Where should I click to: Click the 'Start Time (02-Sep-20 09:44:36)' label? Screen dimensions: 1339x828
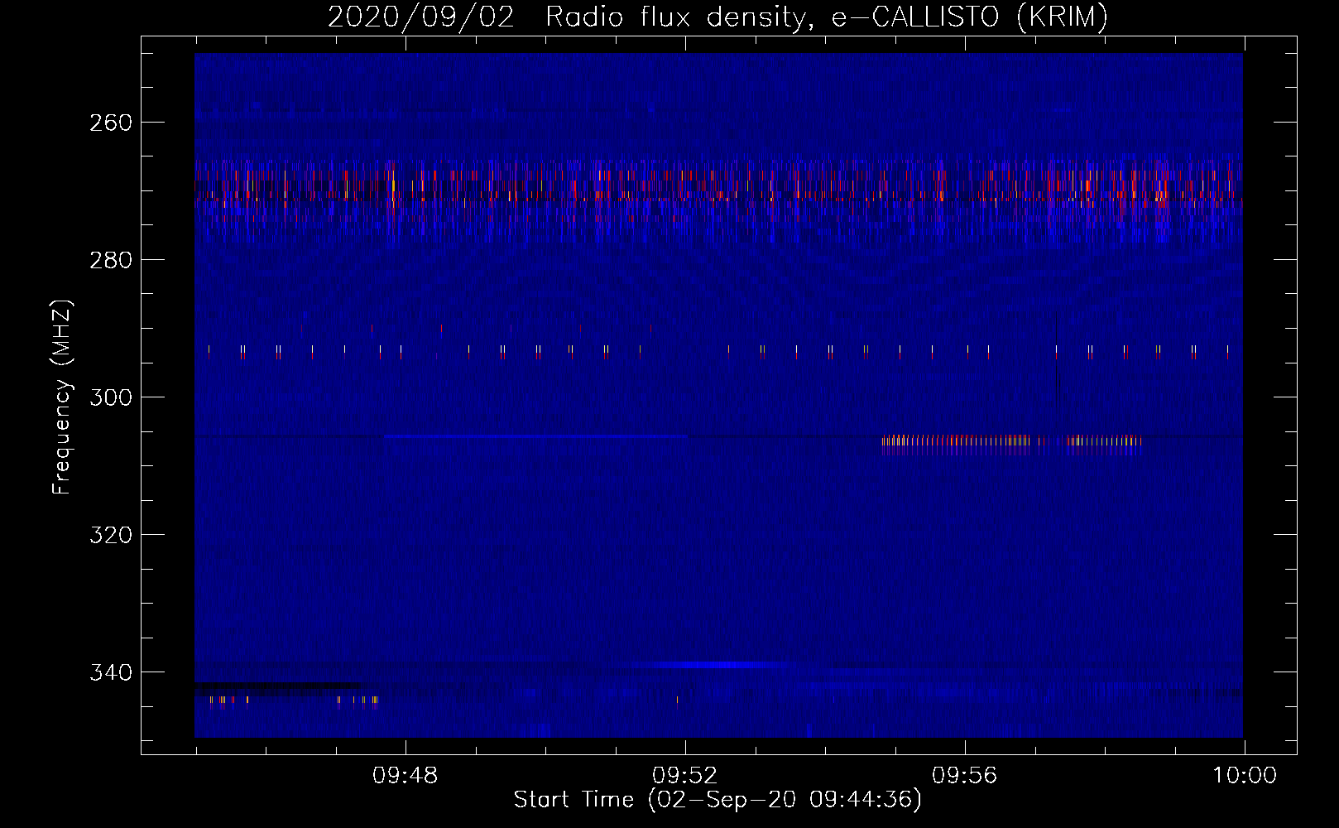717,800
